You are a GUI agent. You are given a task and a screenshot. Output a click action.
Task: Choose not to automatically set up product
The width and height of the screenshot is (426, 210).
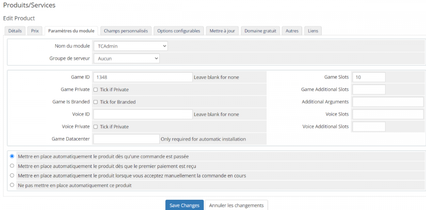12,185
